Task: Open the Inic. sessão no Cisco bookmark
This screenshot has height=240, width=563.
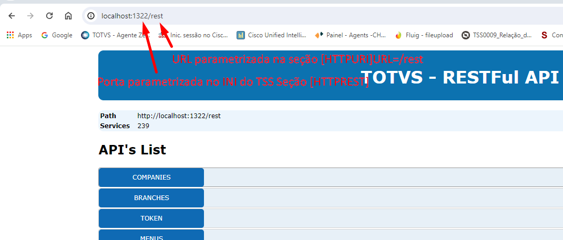Action: [x=193, y=35]
